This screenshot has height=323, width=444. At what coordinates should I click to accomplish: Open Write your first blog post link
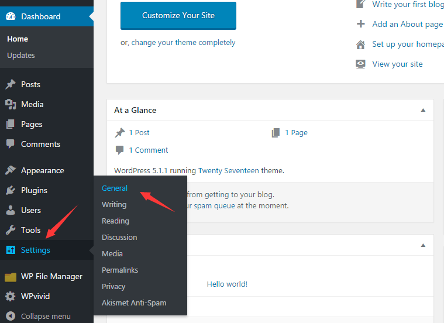pos(408,4)
